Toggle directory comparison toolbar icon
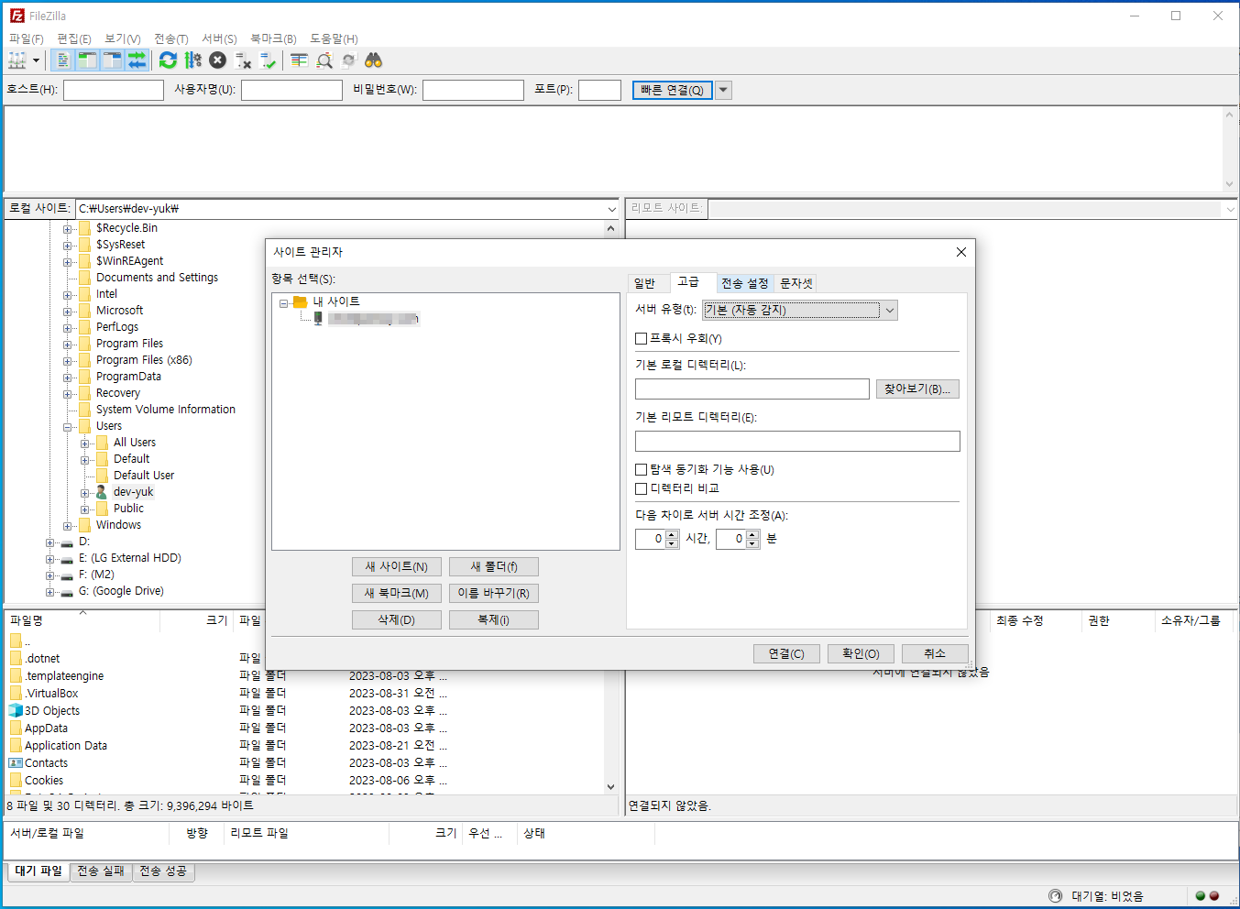Image resolution: width=1240 pixels, height=909 pixels. click(324, 60)
